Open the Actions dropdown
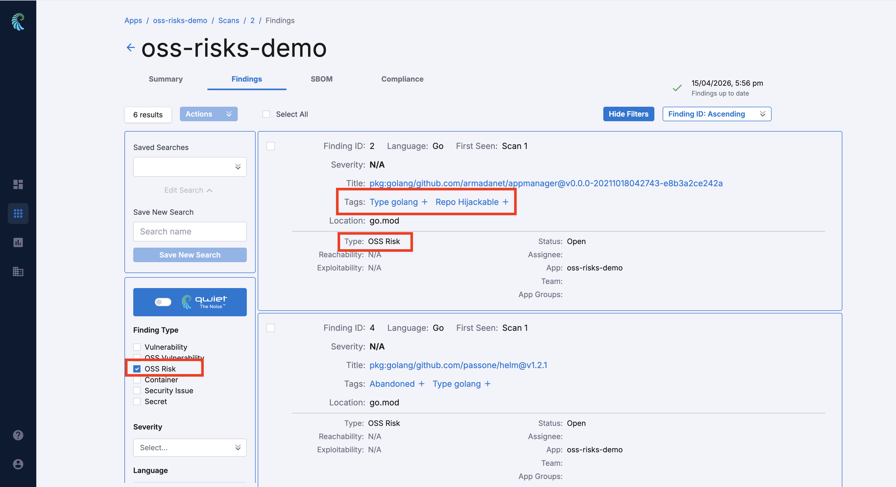896x487 pixels. [x=208, y=114]
